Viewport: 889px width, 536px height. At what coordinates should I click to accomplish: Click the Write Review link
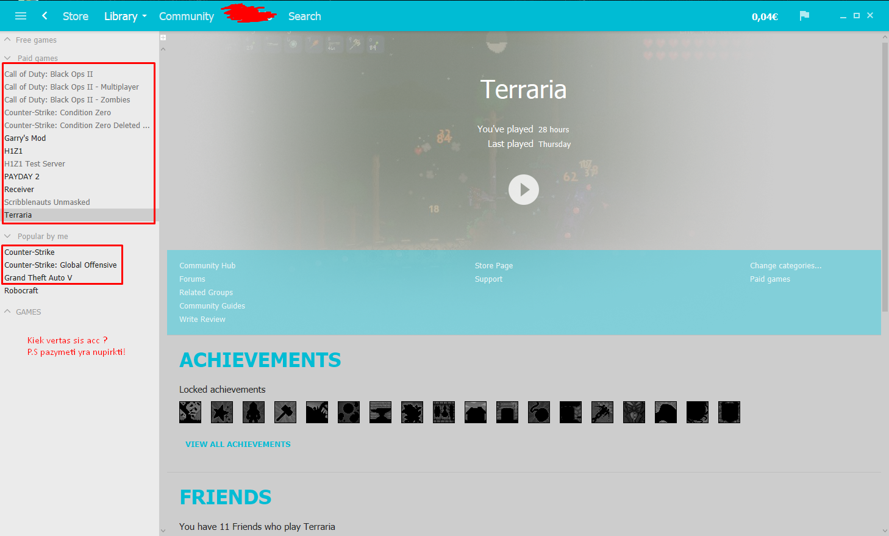point(202,320)
